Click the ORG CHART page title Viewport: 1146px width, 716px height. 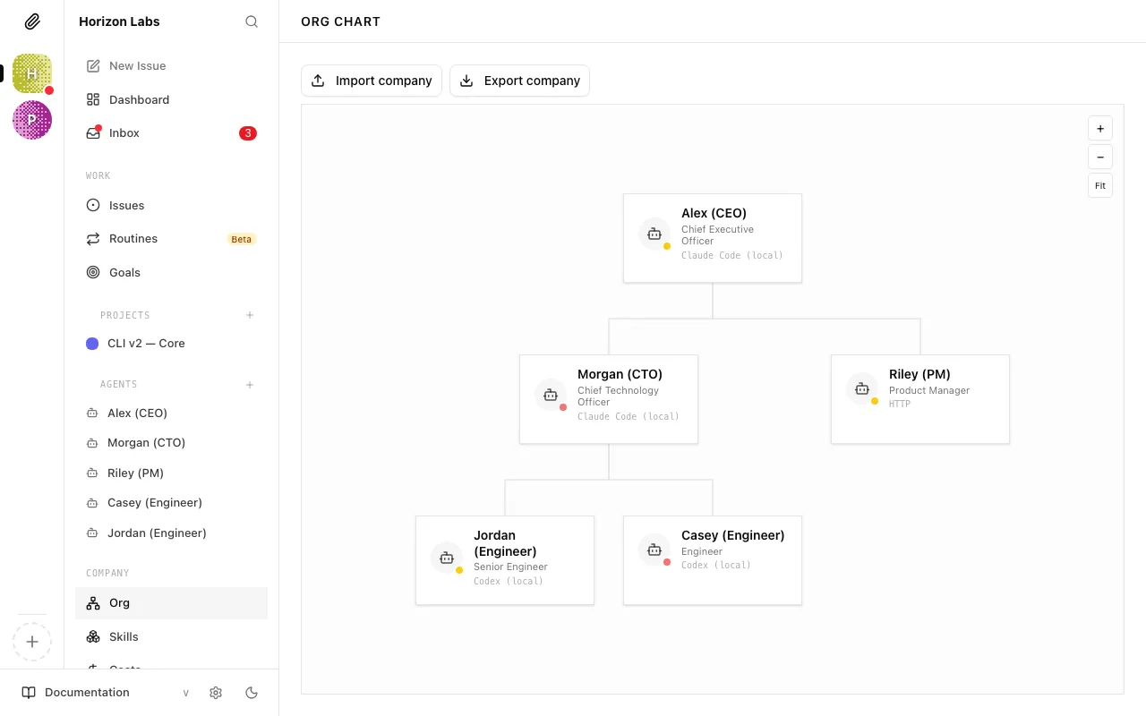coord(340,21)
